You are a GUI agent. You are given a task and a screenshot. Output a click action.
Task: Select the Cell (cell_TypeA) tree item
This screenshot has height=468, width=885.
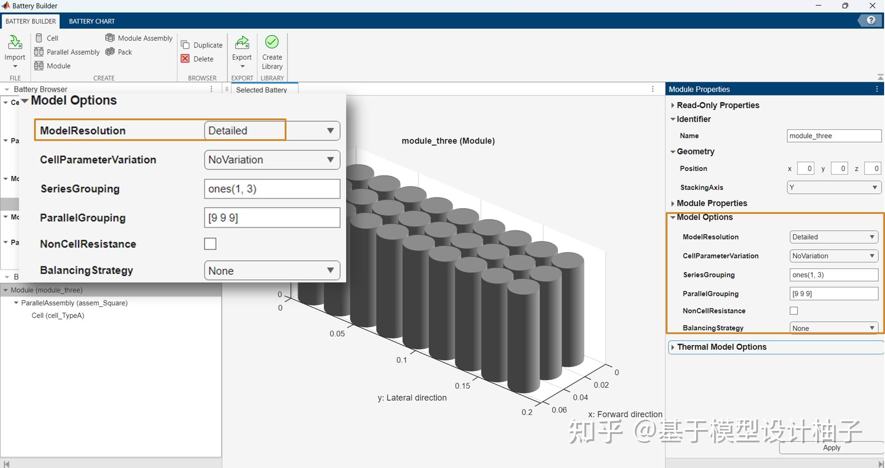pos(58,315)
